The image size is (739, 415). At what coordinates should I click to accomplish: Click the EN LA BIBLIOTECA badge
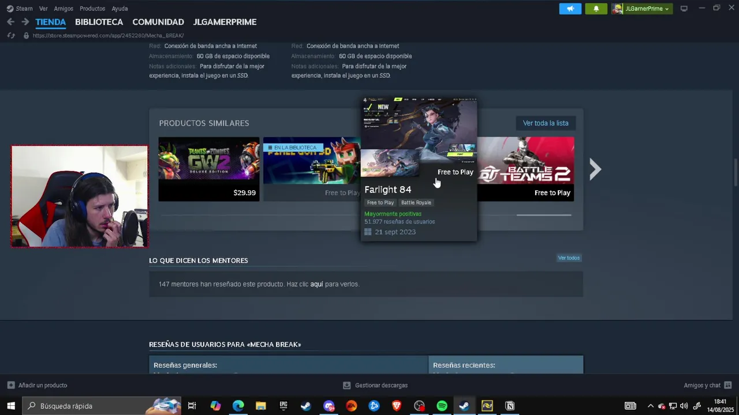point(292,148)
